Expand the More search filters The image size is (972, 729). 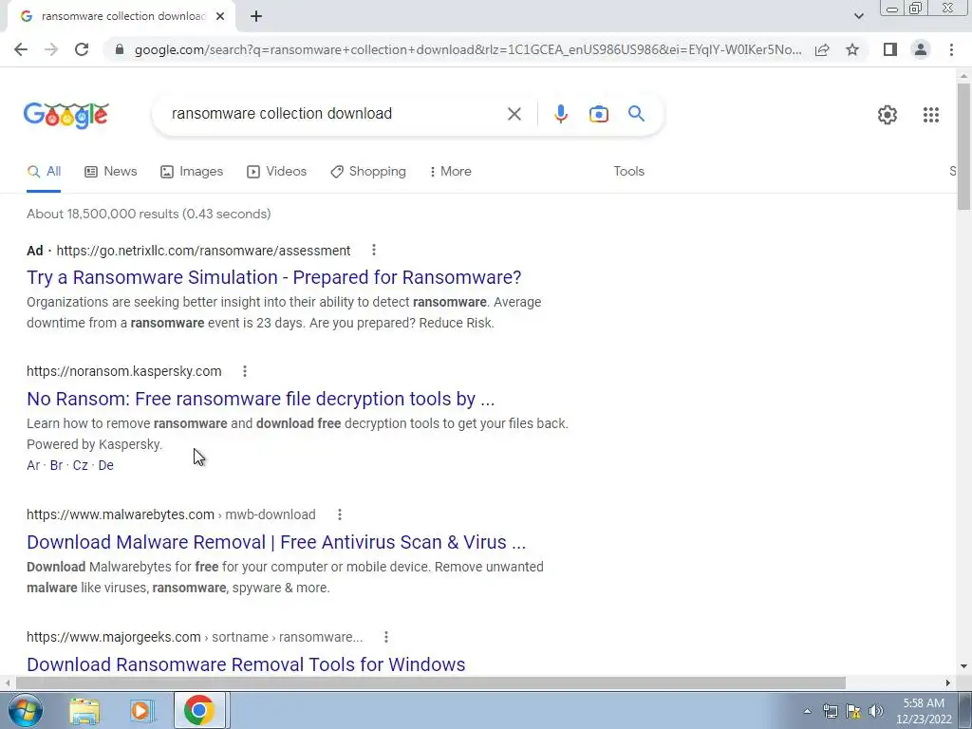(451, 171)
